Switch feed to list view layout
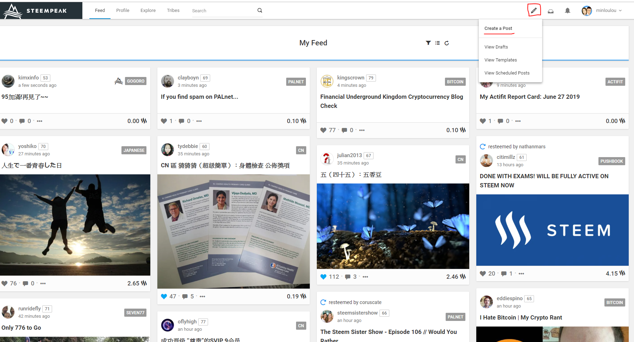The width and height of the screenshot is (634, 342). click(x=438, y=43)
